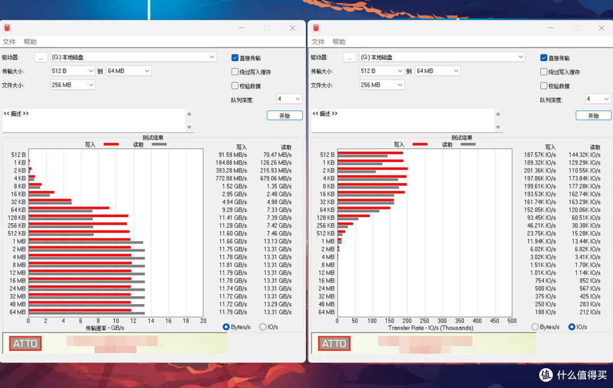Click read value 177.28K IO/s
613x388 pixels.
click(585, 186)
